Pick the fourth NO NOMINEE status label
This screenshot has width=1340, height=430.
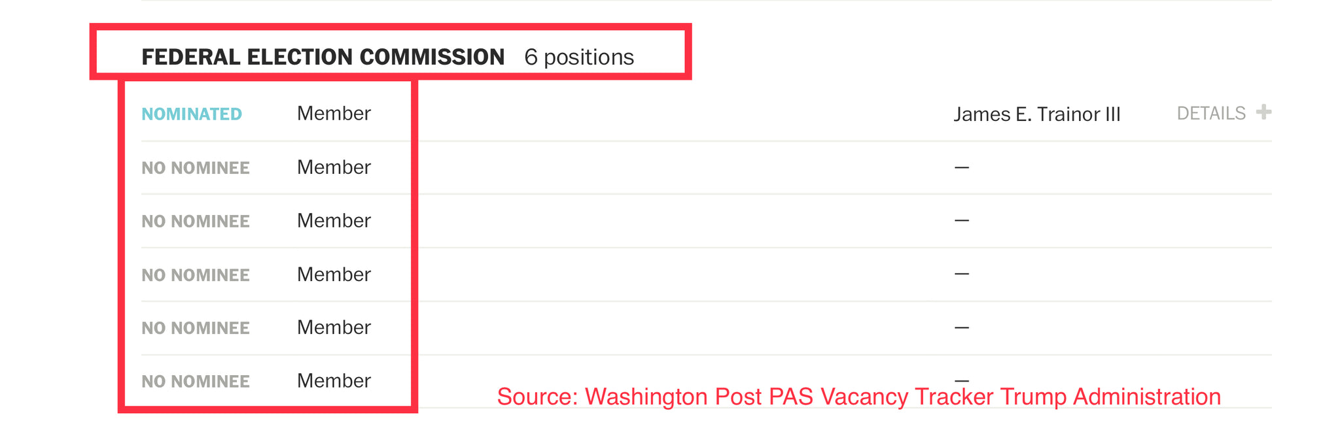pyautogui.click(x=196, y=328)
